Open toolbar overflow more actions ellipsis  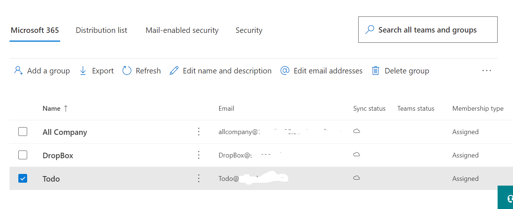coord(487,71)
